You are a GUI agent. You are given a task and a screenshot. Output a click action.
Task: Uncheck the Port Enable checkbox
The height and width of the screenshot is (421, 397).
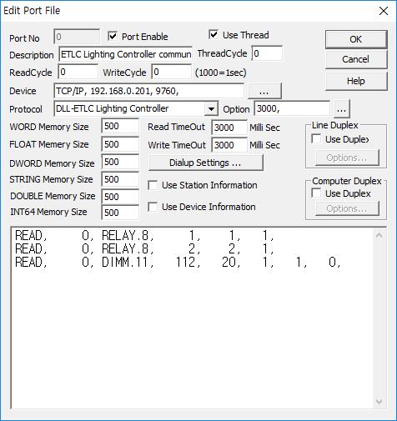click(x=113, y=36)
